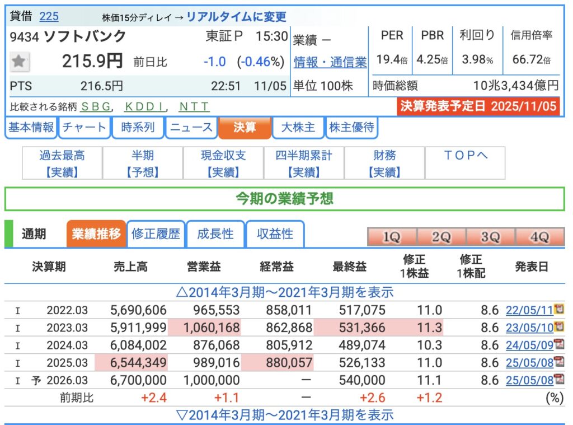Open the 情報・通信業 sector link
573x425 pixels.
tap(330, 62)
